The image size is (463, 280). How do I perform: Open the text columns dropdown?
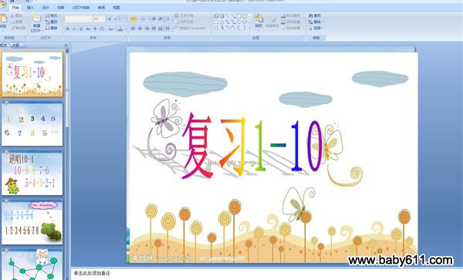pos(167,29)
